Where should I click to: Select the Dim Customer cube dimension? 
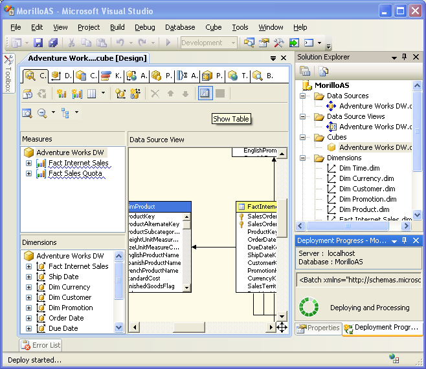click(70, 297)
